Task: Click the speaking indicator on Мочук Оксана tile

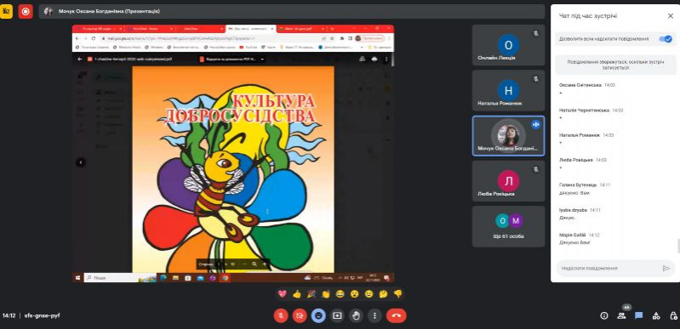Action: pos(536,124)
